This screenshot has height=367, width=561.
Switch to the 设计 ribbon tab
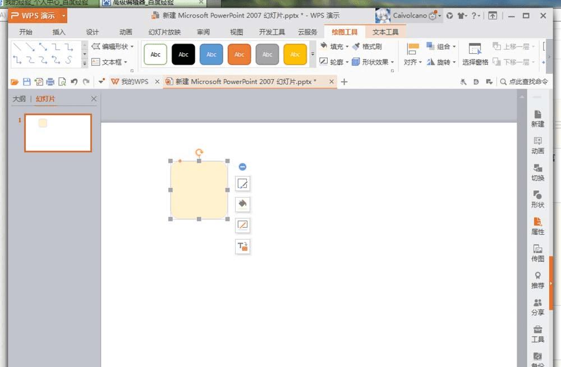point(92,32)
